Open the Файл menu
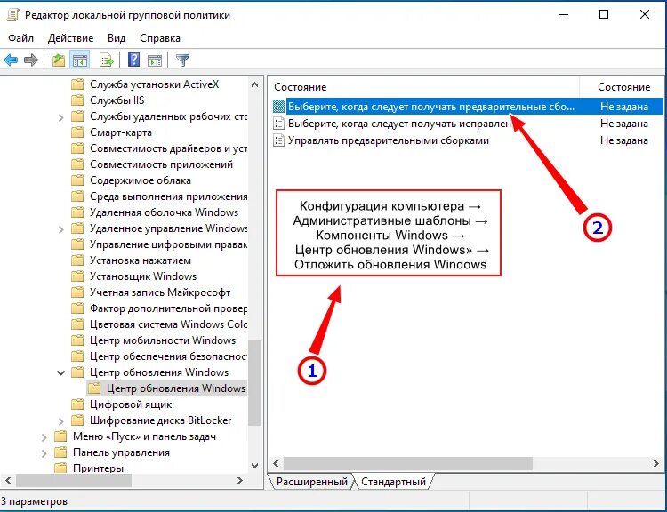 (20, 38)
